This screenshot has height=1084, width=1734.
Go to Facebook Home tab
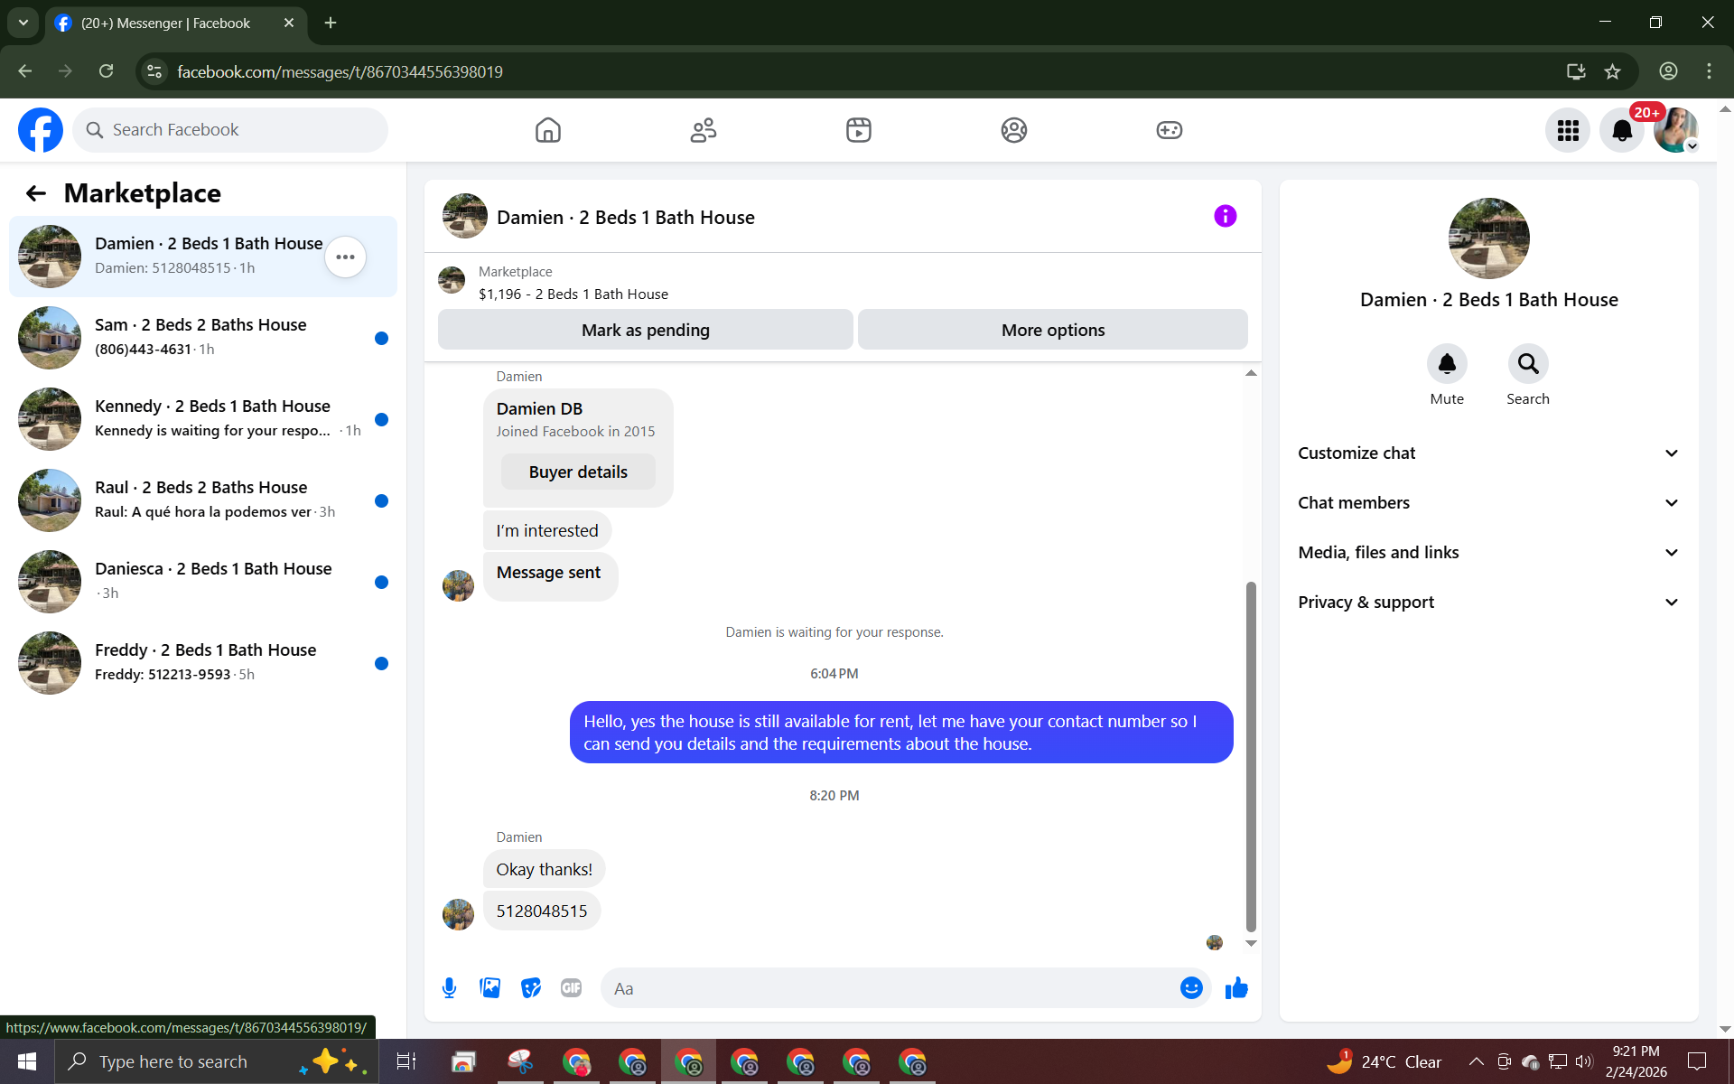click(548, 131)
